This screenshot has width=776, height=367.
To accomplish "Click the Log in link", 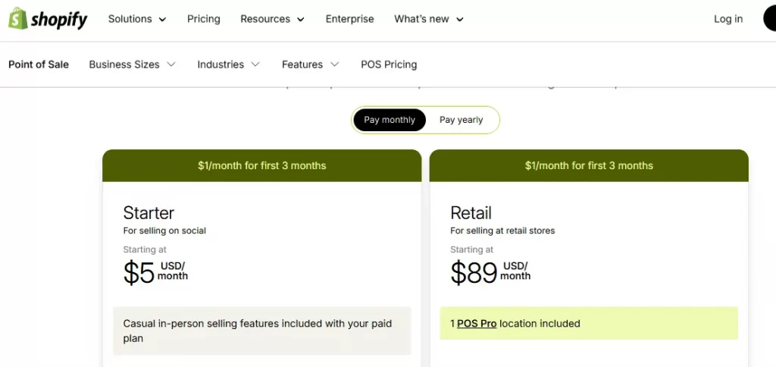I will tap(728, 19).
